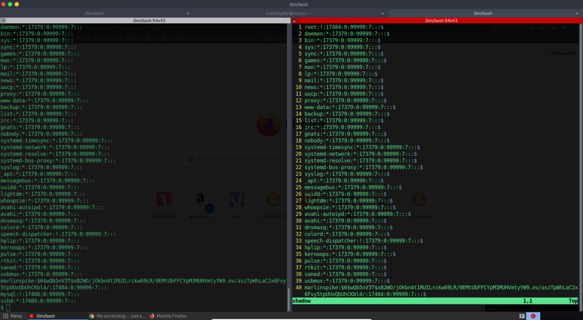
Task: Close the third /bin/bash tab
Action: click(x=577, y=14)
